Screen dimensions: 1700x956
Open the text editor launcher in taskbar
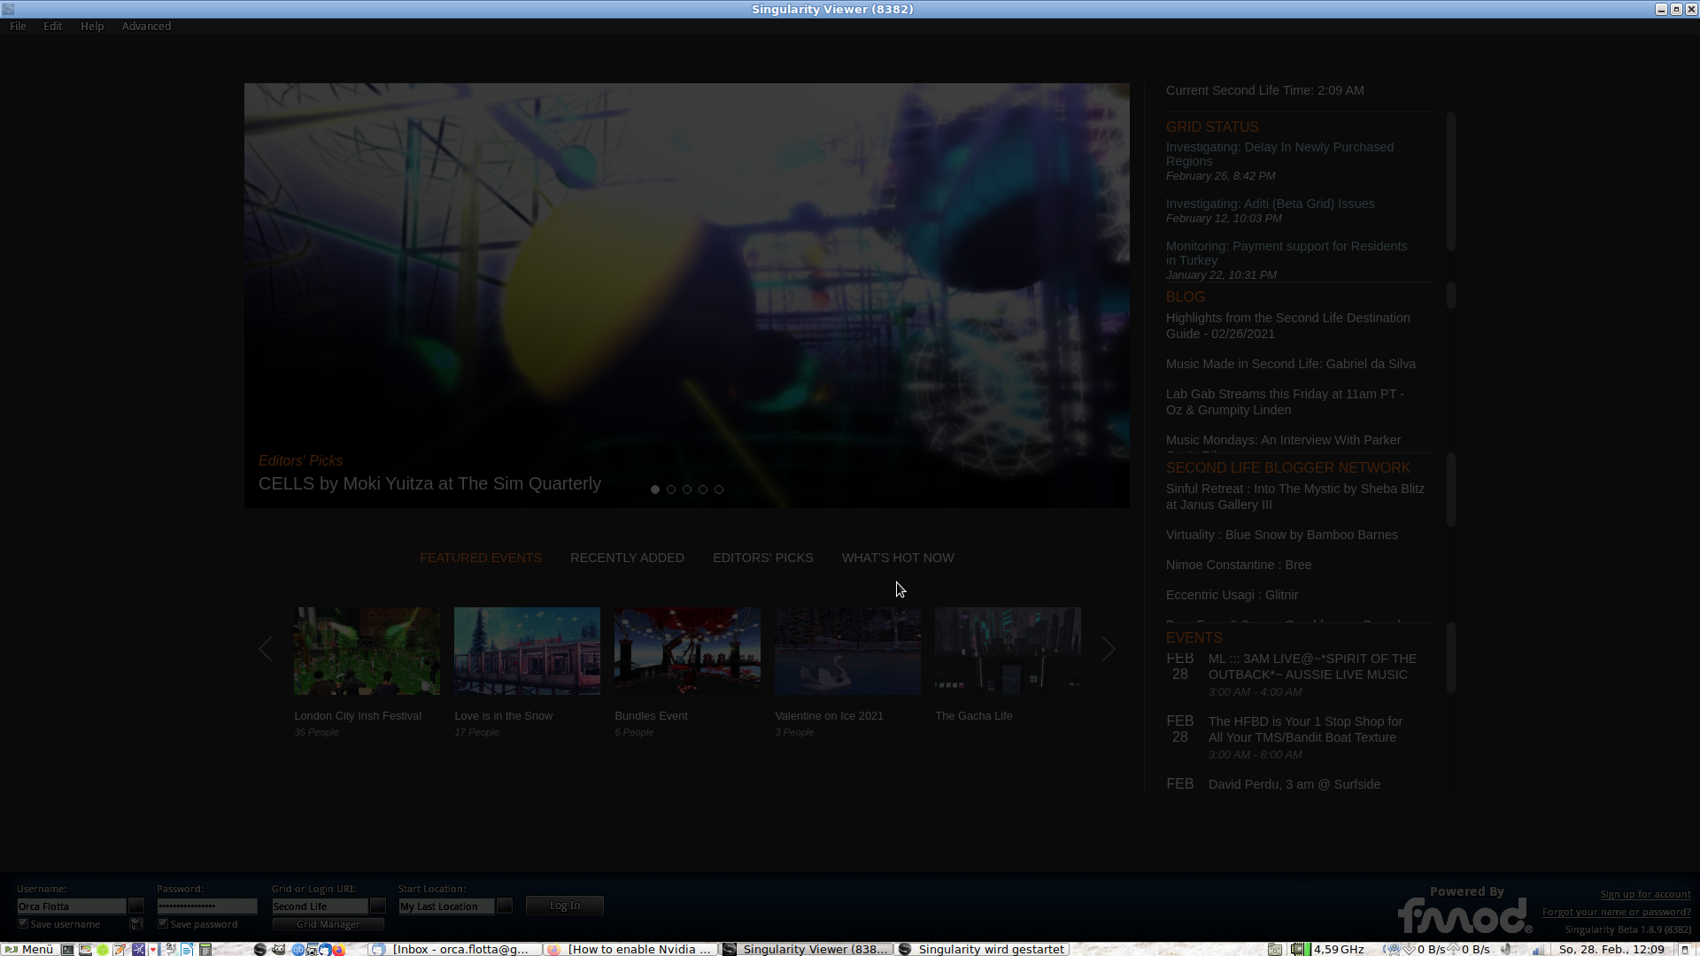[120, 949]
